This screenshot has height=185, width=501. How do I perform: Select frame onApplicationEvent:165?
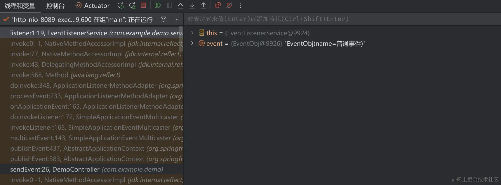[91, 106]
